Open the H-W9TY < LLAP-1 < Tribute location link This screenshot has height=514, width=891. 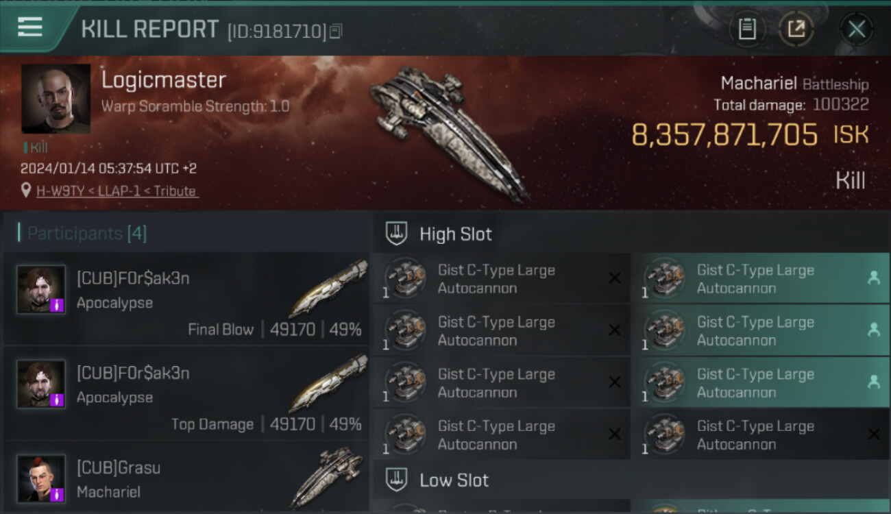pyautogui.click(x=117, y=191)
